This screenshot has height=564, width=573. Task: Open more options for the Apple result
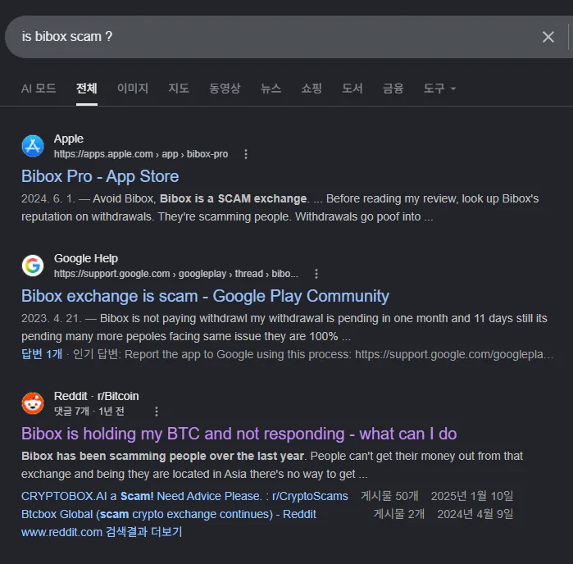pyautogui.click(x=246, y=154)
